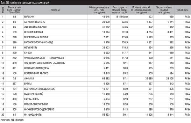Click the 'Темп прироста объемов реализации' header
Screen dimensions: 191x123
tap(120, 10)
